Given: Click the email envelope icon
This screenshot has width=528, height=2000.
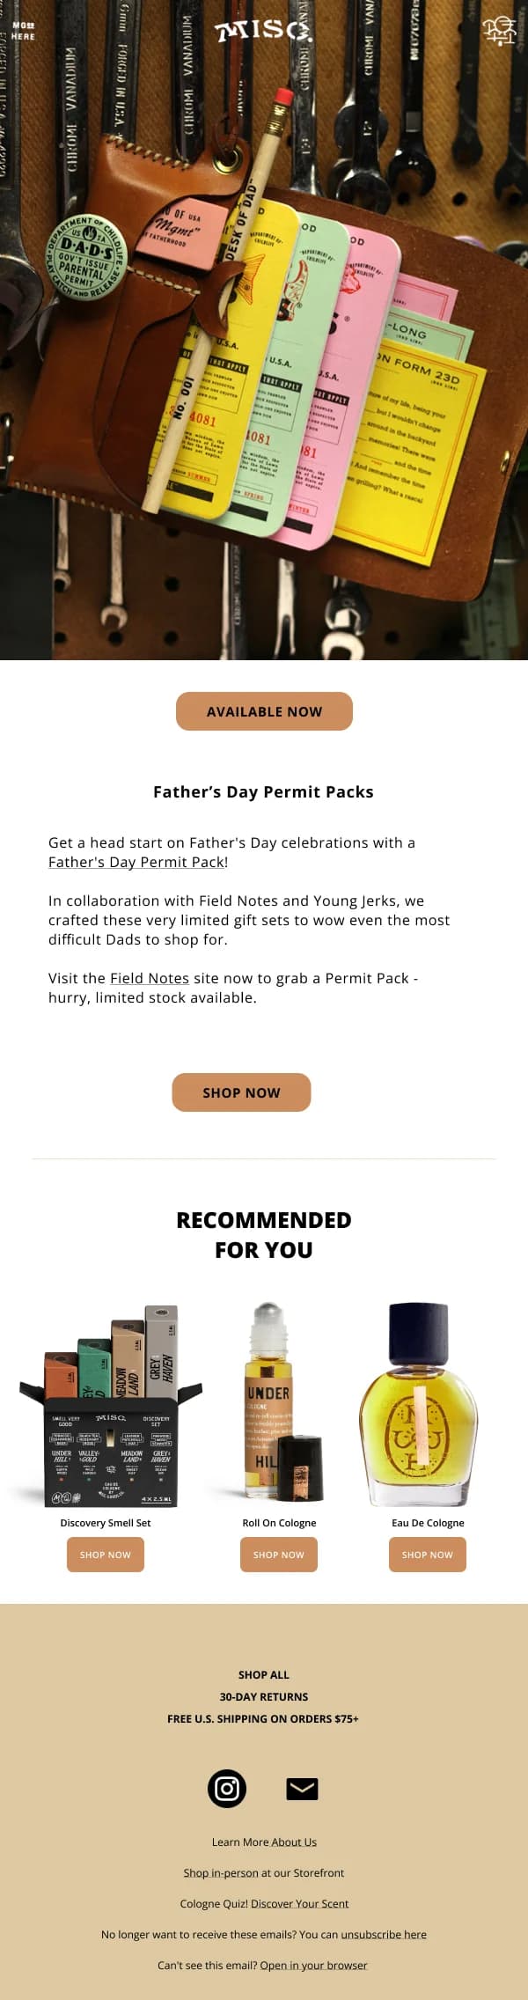Looking at the screenshot, I should (302, 1789).
